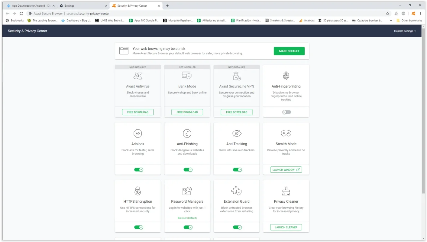Switch to the App Downloads for Android tab

coord(30,6)
